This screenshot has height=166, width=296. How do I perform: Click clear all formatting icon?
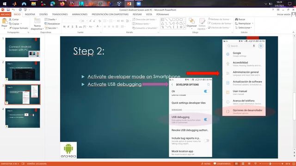pyautogui.click(x=100, y=21)
